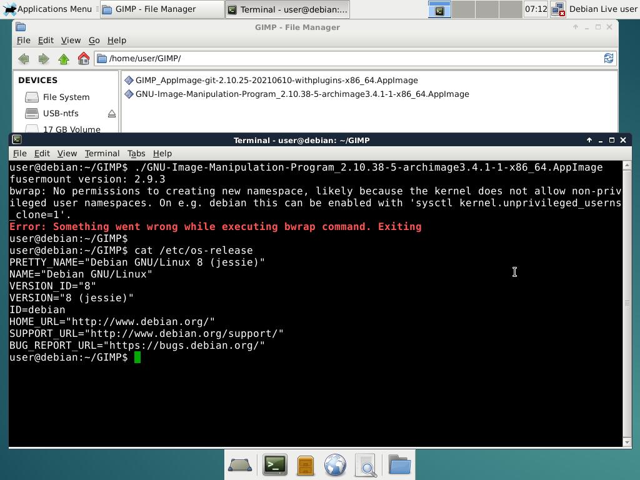Click PRETTY_NAME line in terminal output
The image size is (640, 480).
(x=137, y=262)
